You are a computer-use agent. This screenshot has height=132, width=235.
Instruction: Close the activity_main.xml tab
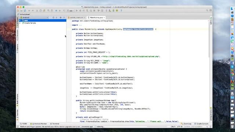(85, 18)
